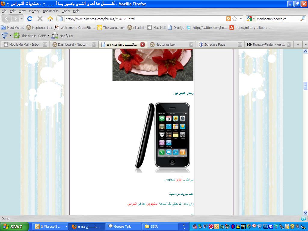The image size is (308, 231).
Task: Click the blue envelope mail tray icon
Action: [x=270, y=226]
